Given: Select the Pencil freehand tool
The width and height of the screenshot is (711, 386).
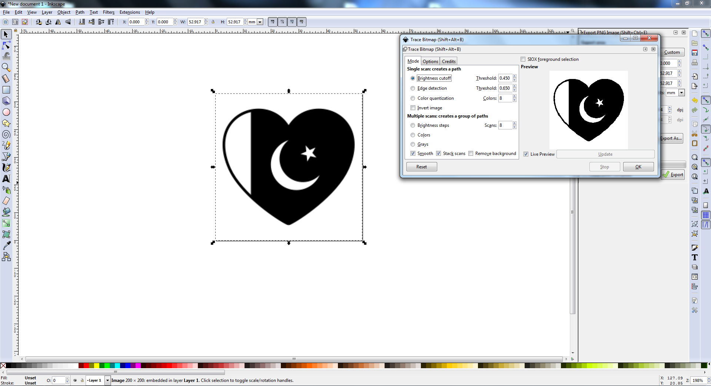Looking at the screenshot, I should click(6, 145).
